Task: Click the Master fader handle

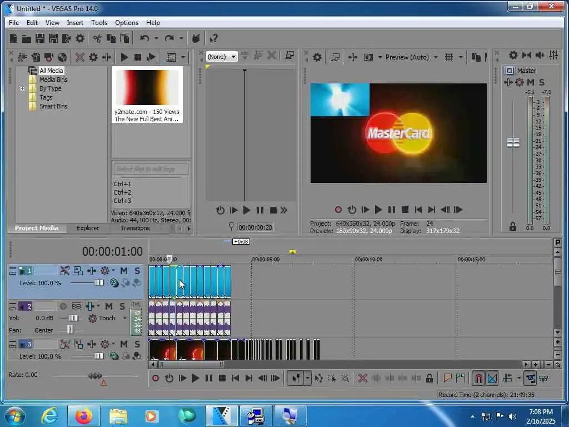Action: tap(513, 143)
